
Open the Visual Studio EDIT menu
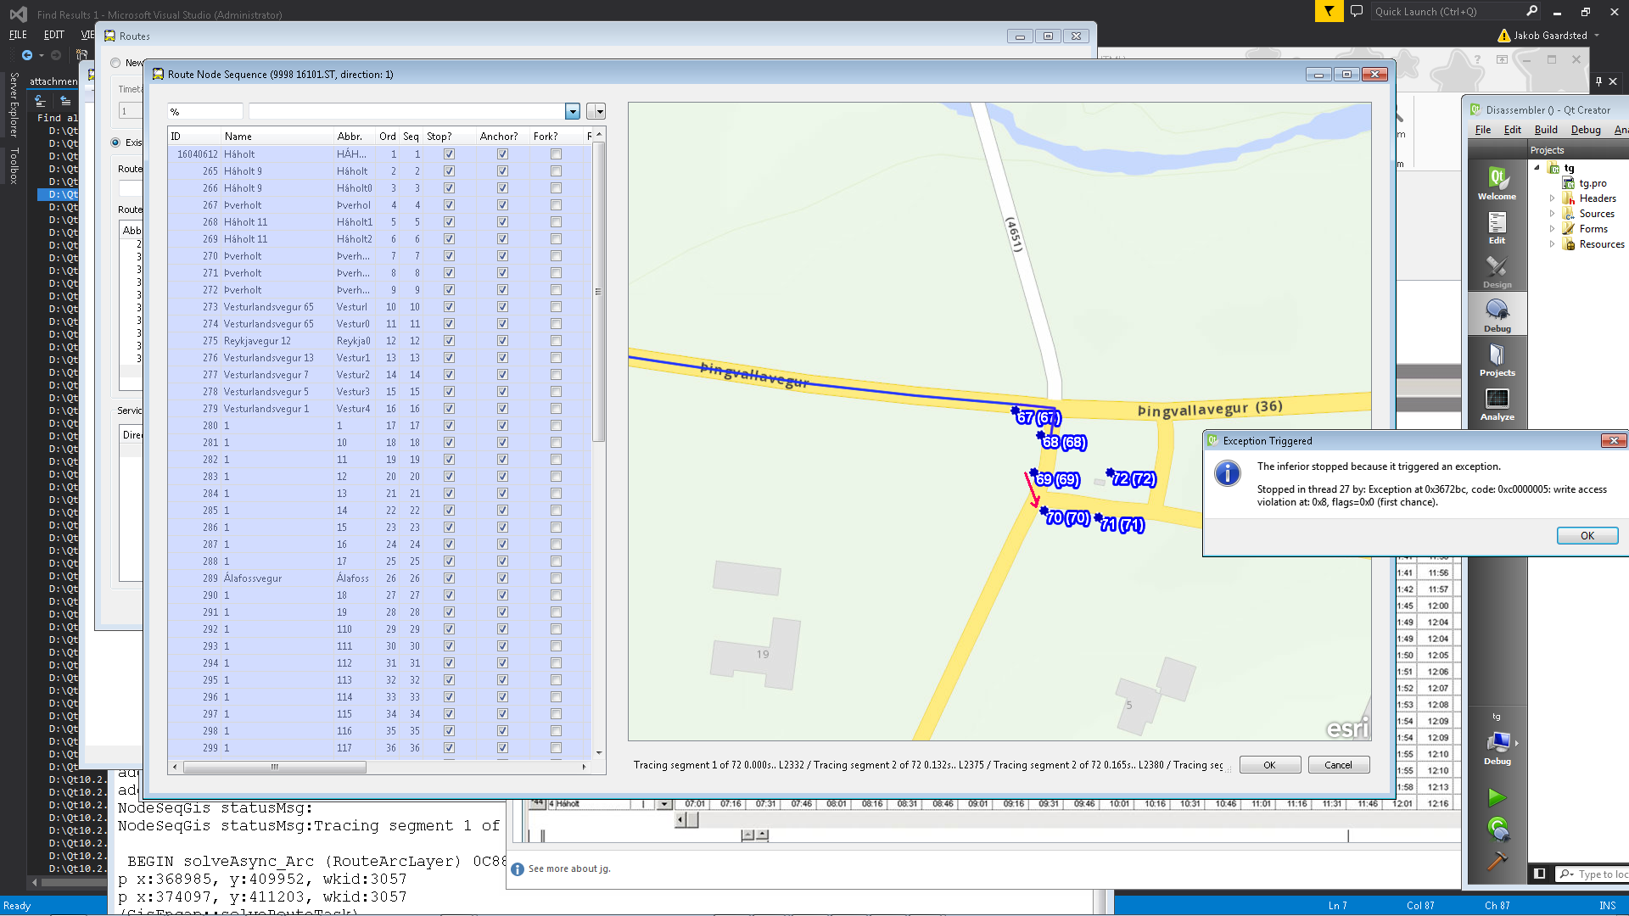(54, 35)
